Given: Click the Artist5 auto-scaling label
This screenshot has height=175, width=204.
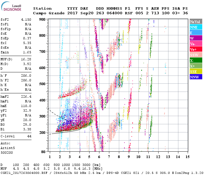Looking at the screenshot, I should tap(7, 148).
